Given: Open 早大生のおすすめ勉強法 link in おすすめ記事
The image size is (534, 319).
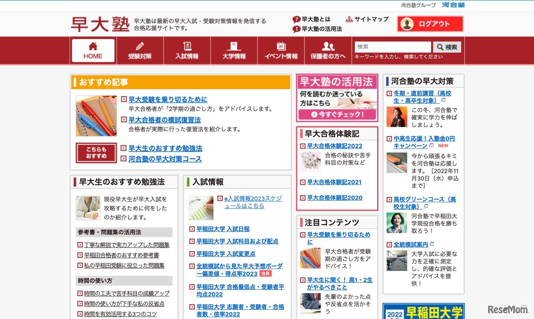Looking at the screenshot, I should point(165,148).
